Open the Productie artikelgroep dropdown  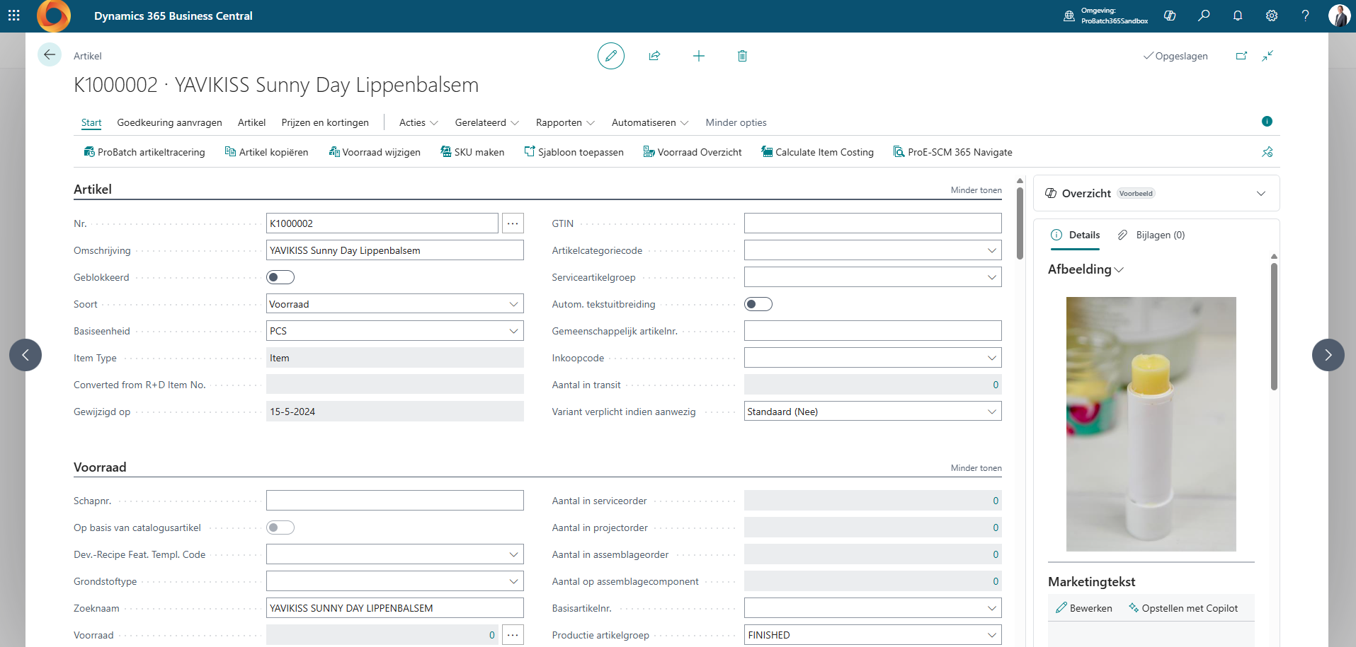(991, 635)
